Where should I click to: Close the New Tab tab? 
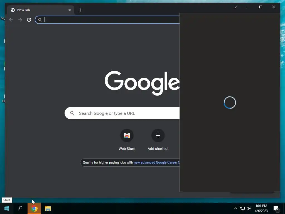click(69, 10)
